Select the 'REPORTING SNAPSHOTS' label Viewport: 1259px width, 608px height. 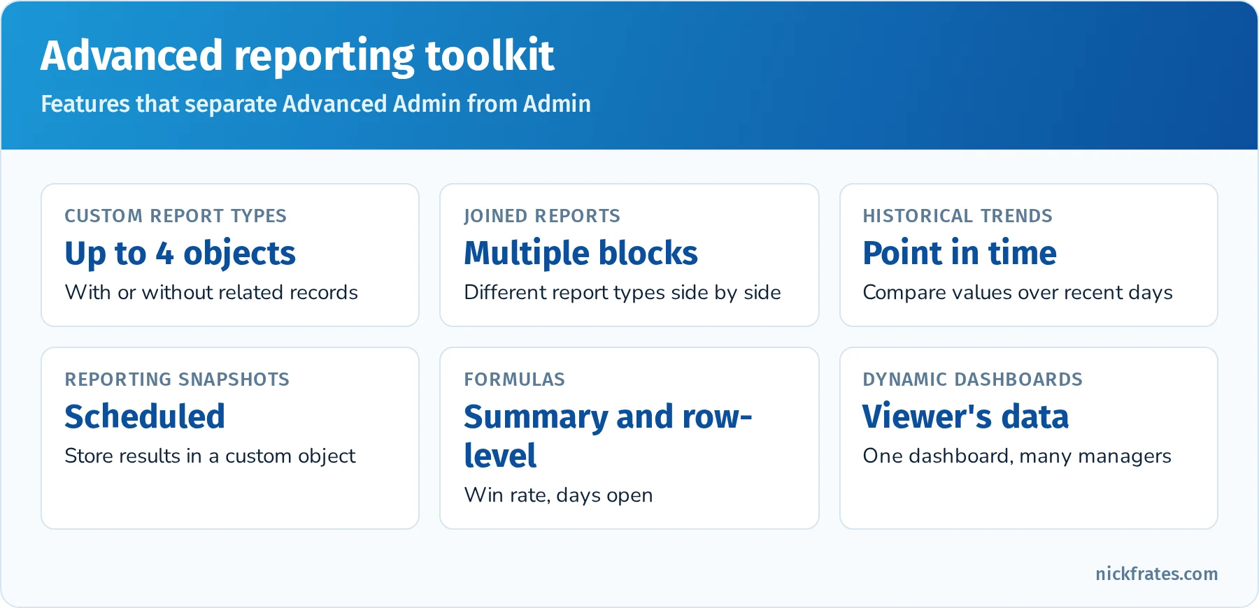tap(177, 379)
